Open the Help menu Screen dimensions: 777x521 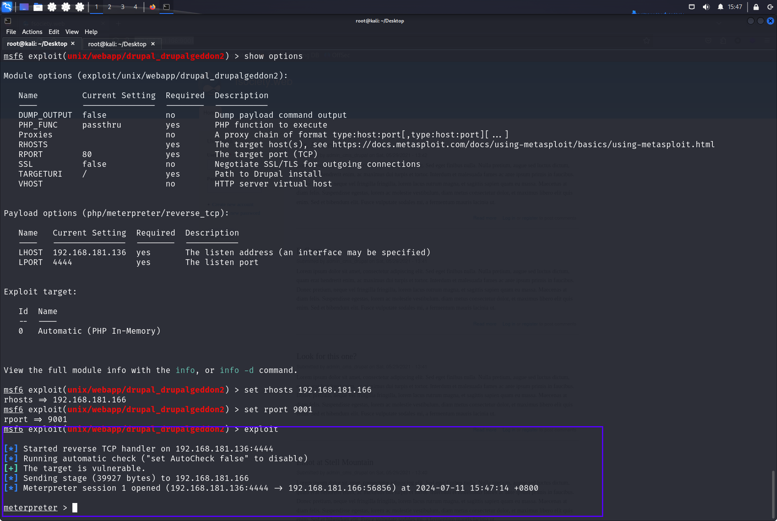[91, 32]
